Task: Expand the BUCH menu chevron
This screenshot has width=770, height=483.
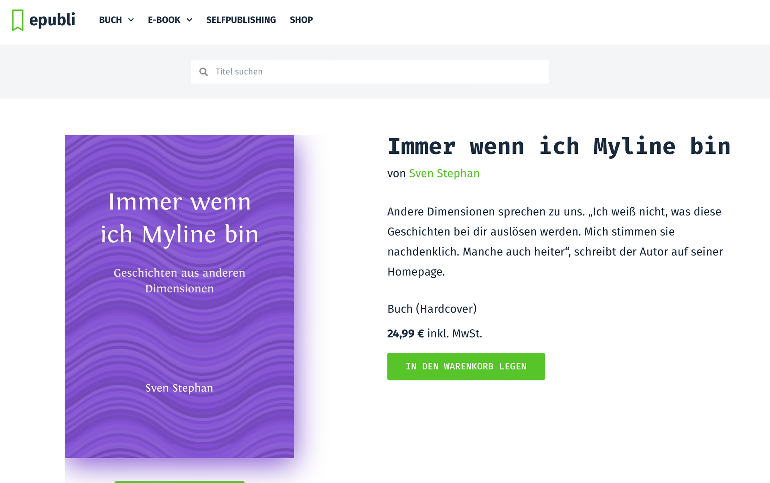Action: (x=131, y=20)
